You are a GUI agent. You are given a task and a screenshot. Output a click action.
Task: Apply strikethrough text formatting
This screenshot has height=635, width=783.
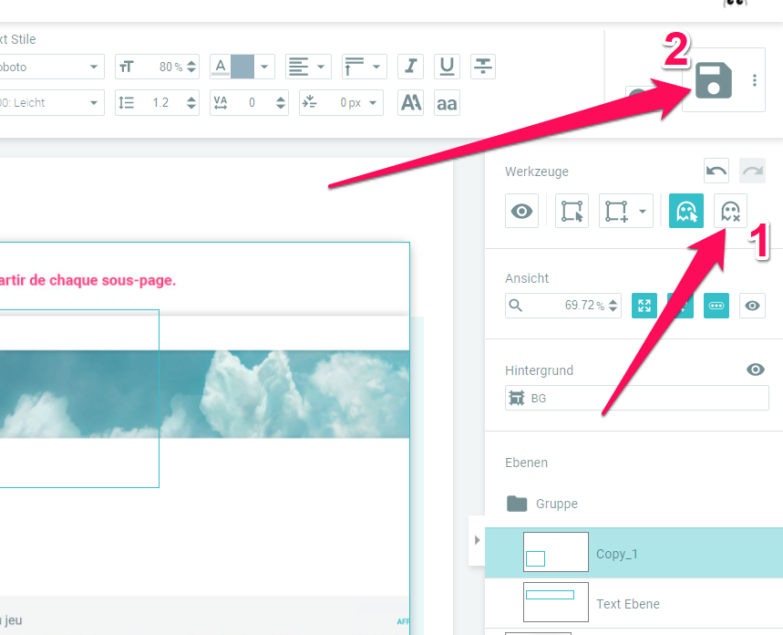coord(483,67)
